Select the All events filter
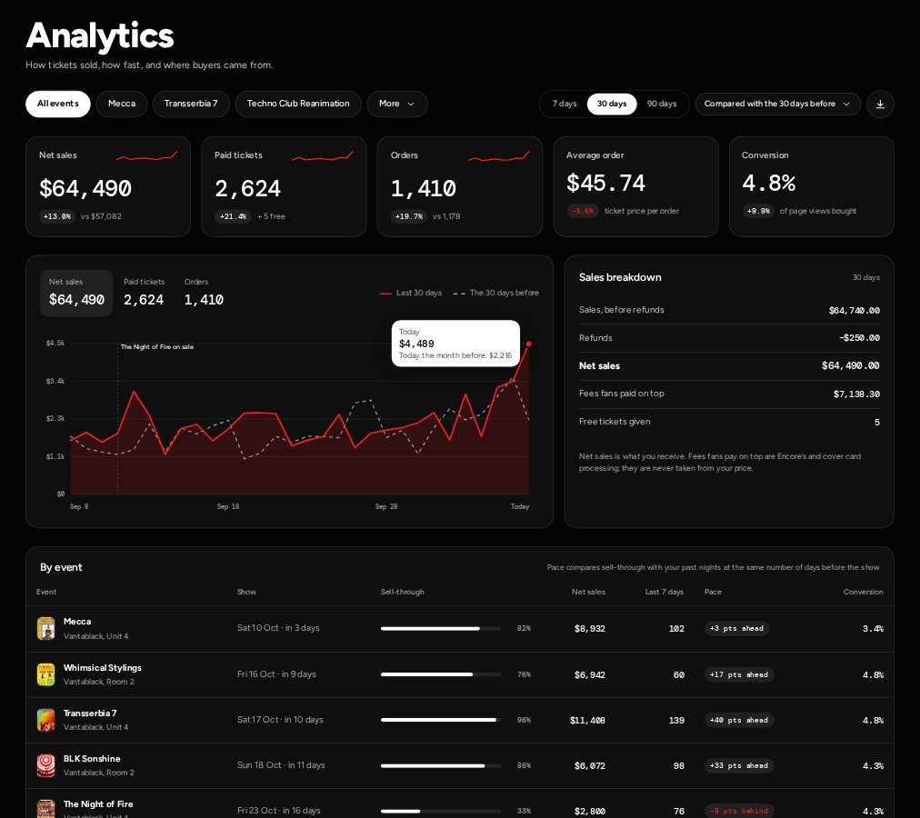This screenshot has width=920, height=818. click(58, 104)
